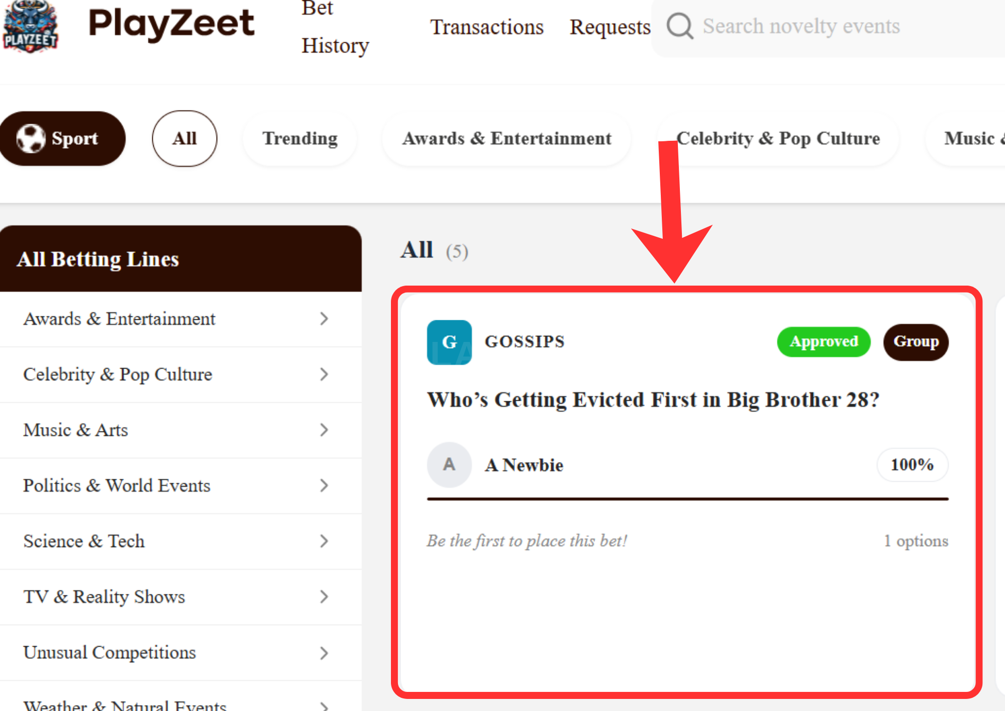Click the A Newbie option progress bar

pos(688,499)
